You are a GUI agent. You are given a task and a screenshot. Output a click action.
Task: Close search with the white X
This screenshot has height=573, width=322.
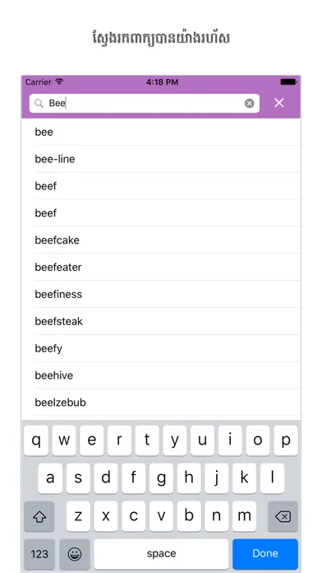point(279,103)
